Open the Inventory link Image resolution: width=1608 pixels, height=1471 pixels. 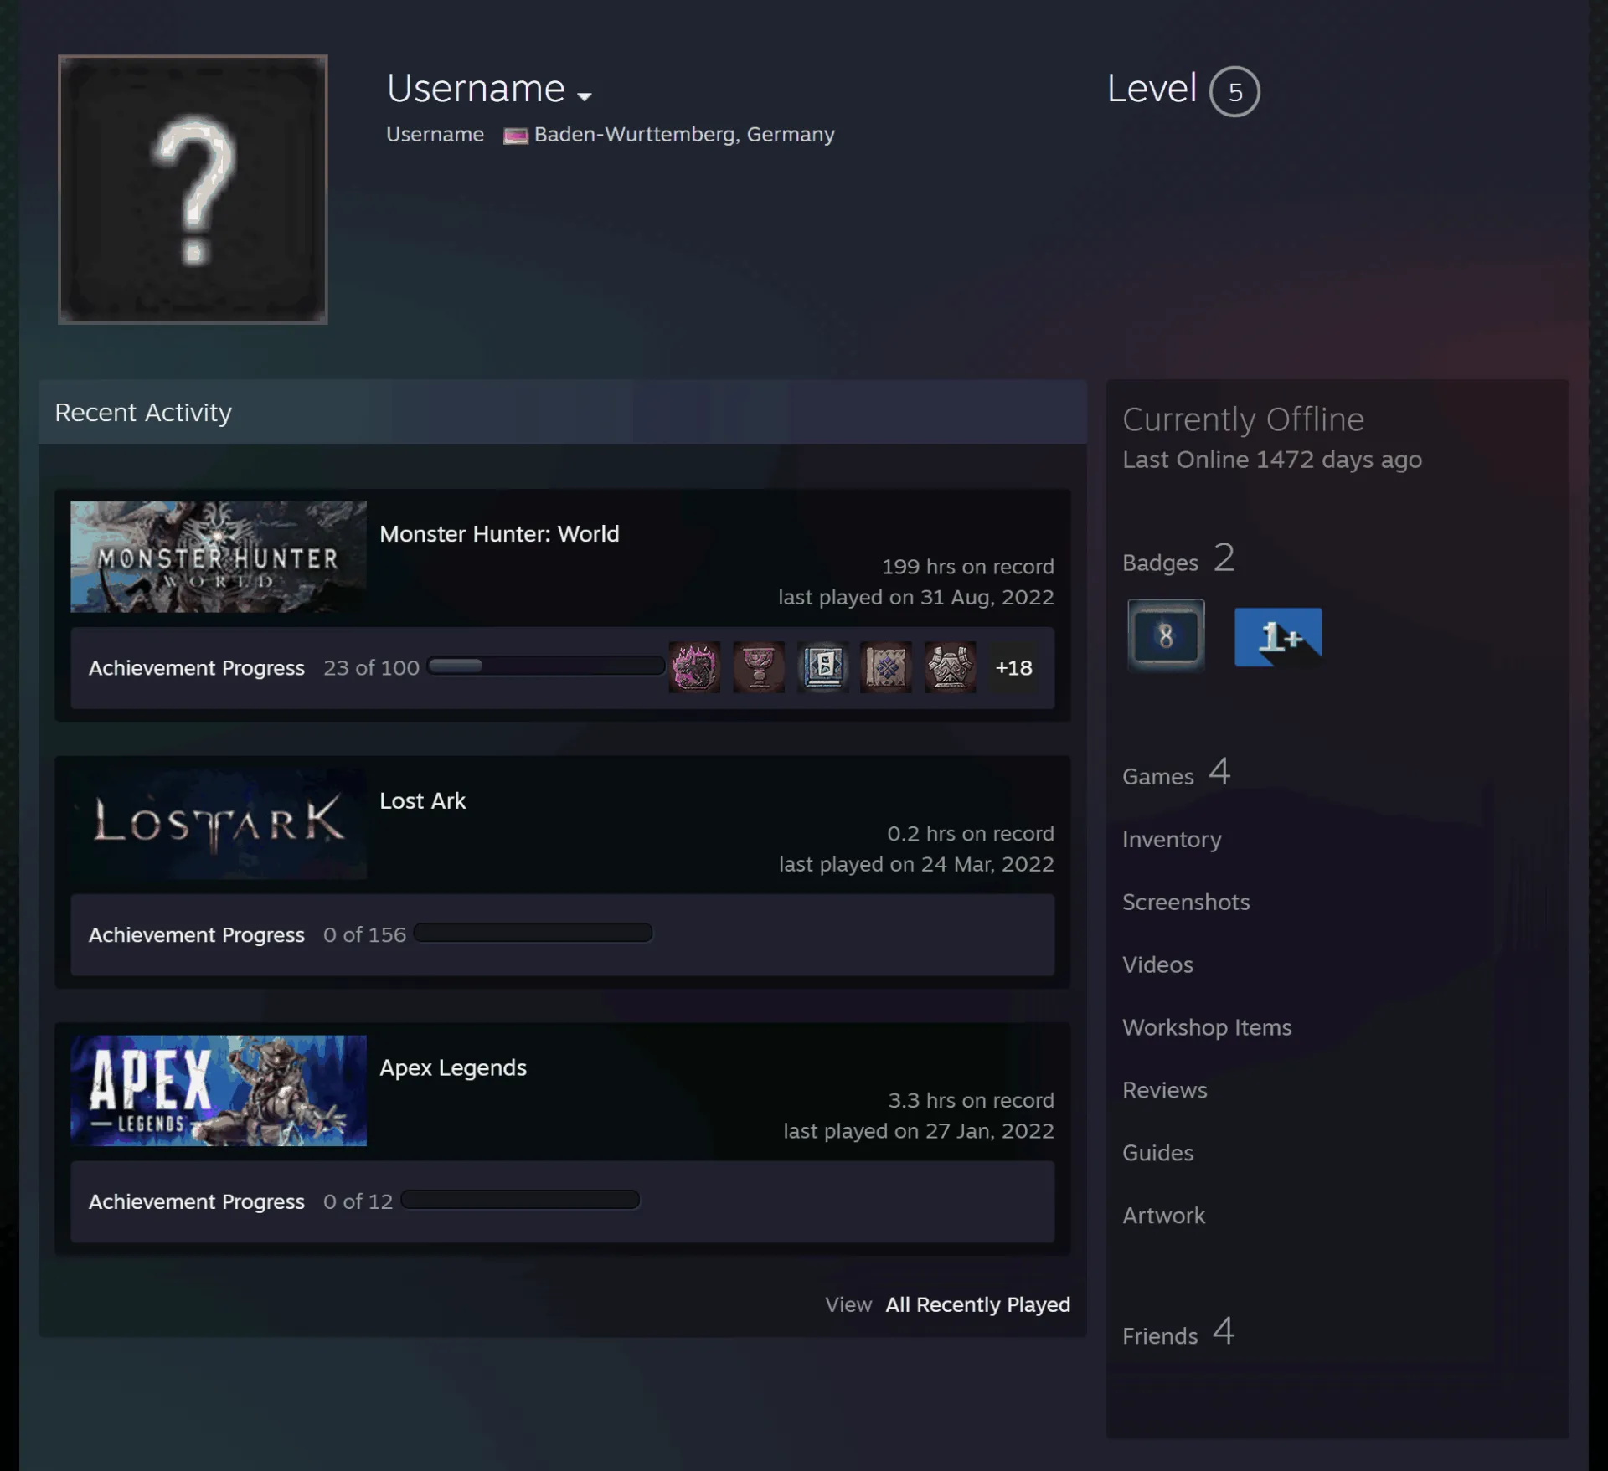1172,840
